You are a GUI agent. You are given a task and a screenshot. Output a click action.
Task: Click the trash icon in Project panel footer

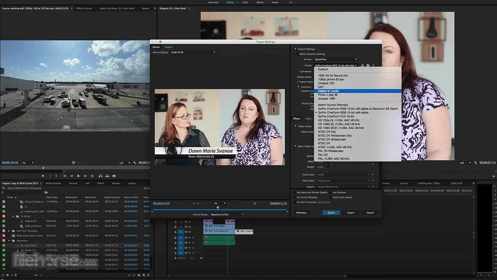pyautogui.click(x=148, y=275)
